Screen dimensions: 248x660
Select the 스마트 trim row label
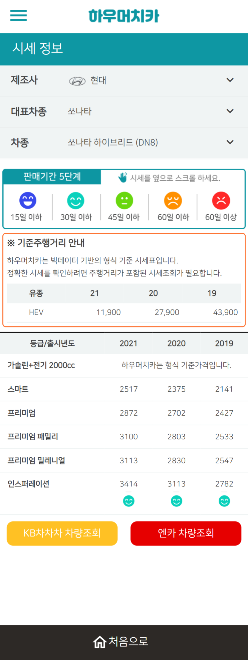[x=18, y=389]
